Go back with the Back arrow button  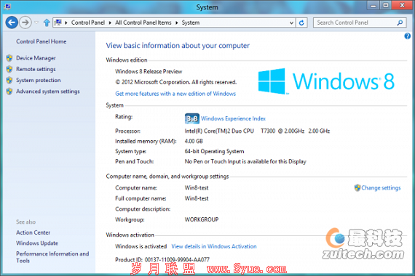coord(12,23)
